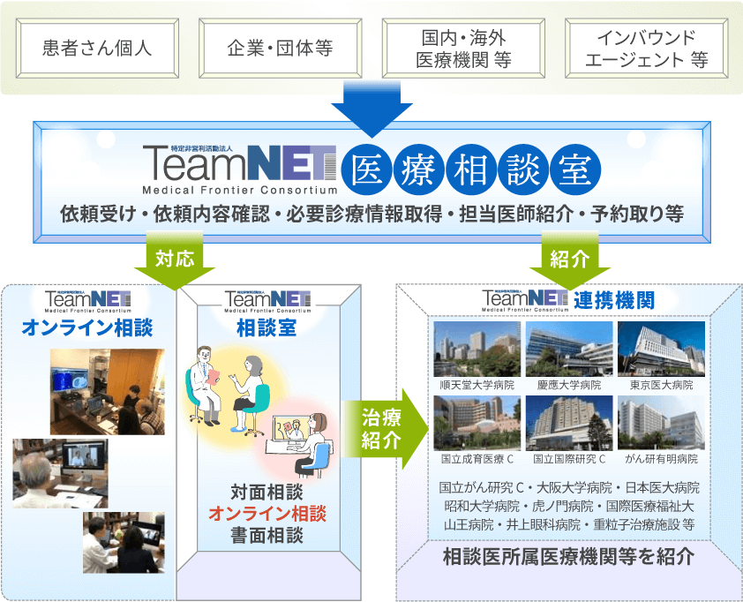This screenshot has height=602, width=743.
Task: Click the TeamNET logo beside 連携機関
Action: [525, 300]
